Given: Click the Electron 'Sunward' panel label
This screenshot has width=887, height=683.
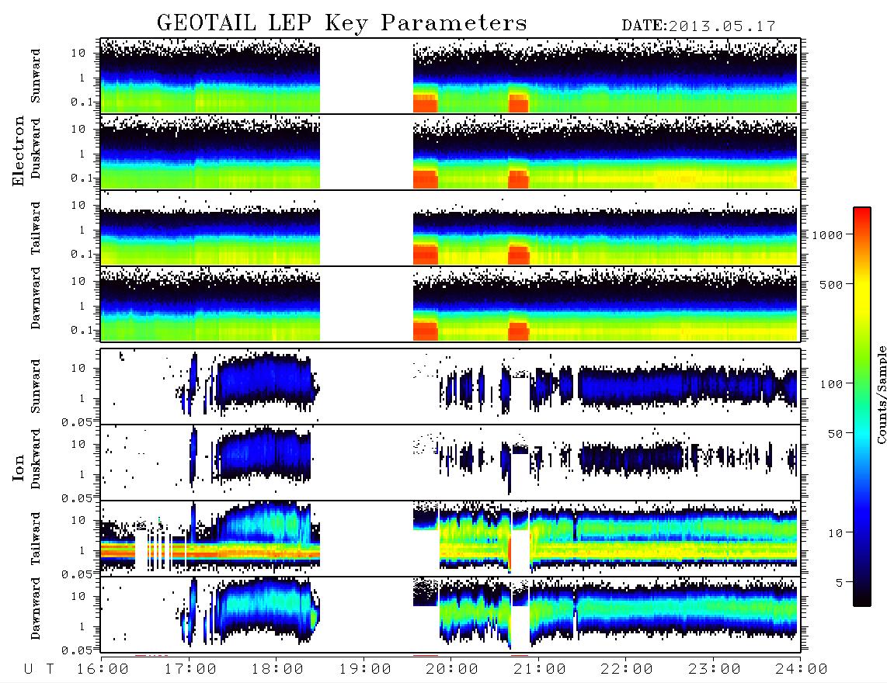Looking at the screenshot, I should 36,76.
